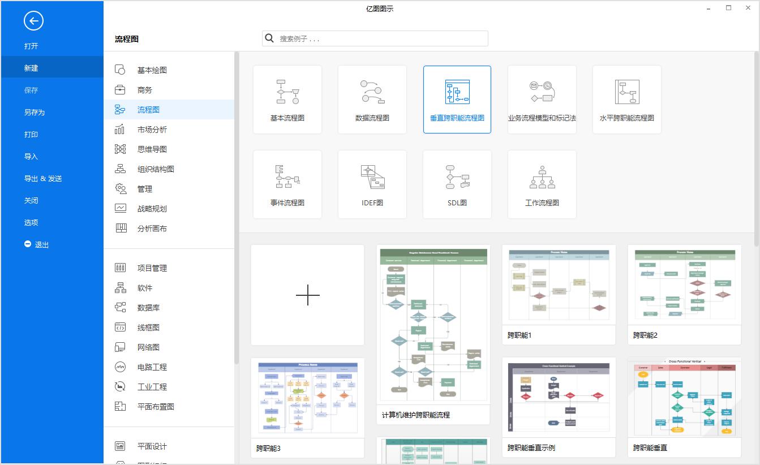This screenshot has height=465, width=760.
Task: Create a blank diagram with the plus tile
Action: 307,295
